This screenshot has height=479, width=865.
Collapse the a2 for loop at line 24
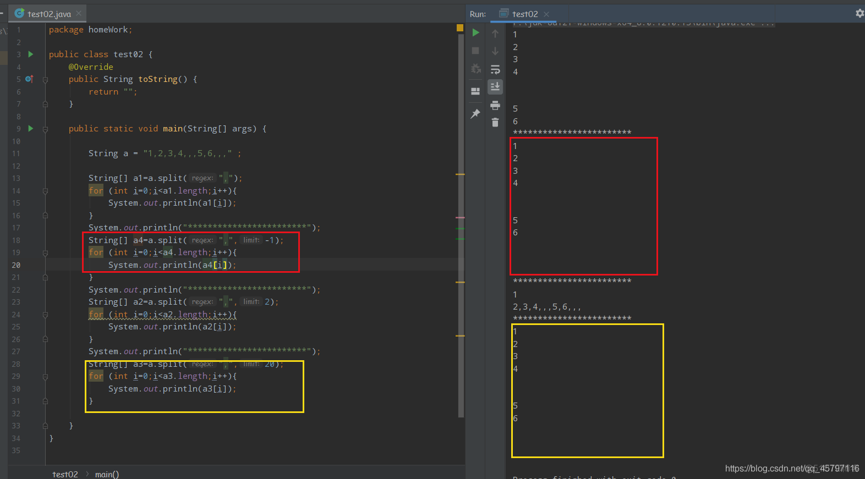click(x=45, y=315)
